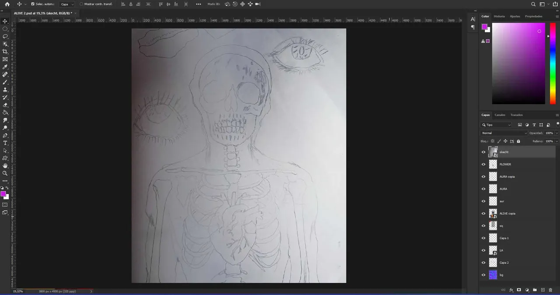Toggle visibility of the aur layer
560x295 pixels.
pyautogui.click(x=483, y=201)
